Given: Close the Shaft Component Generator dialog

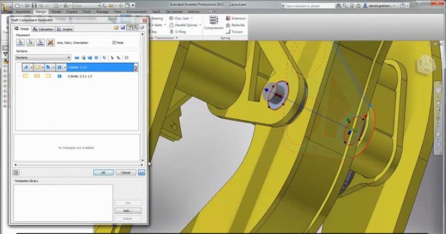Looking at the screenshot, I should [145, 20].
